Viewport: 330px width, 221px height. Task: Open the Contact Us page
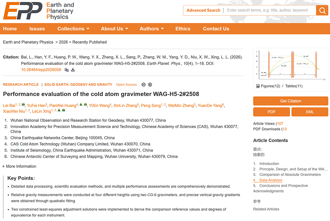click(x=216, y=29)
